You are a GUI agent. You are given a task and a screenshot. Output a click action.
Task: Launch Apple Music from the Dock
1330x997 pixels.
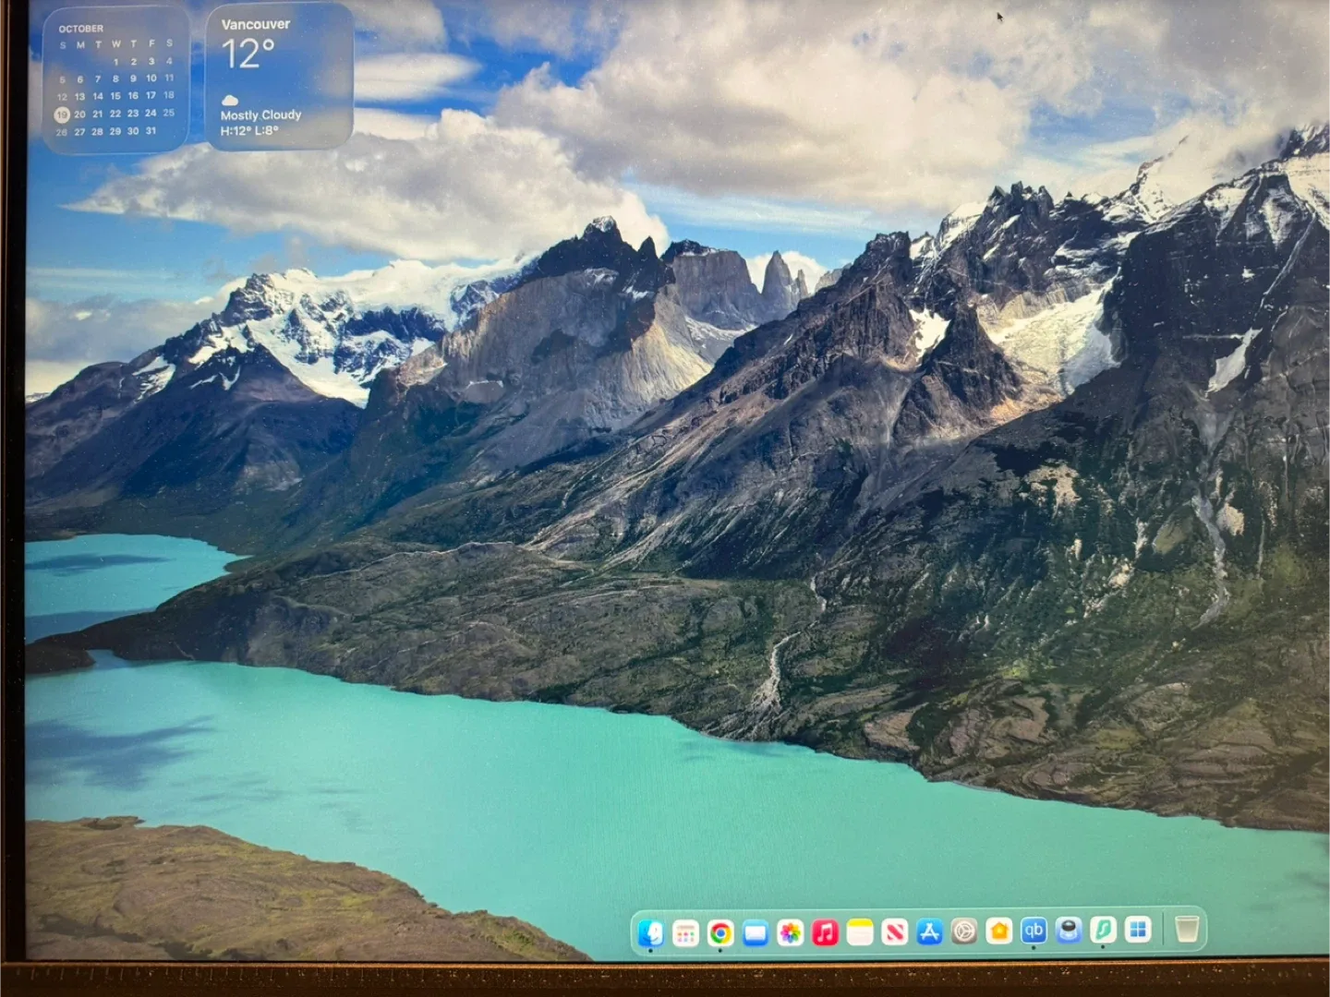[825, 932]
